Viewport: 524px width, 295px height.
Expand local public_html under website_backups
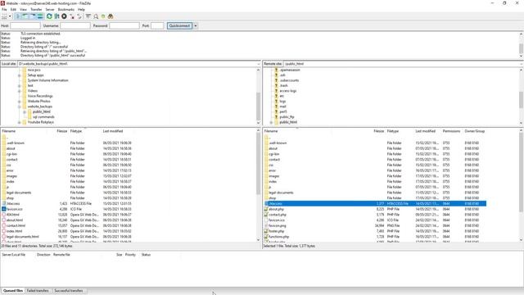click(25, 111)
